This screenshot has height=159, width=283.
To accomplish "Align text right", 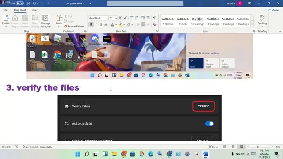I will (148, 25).
